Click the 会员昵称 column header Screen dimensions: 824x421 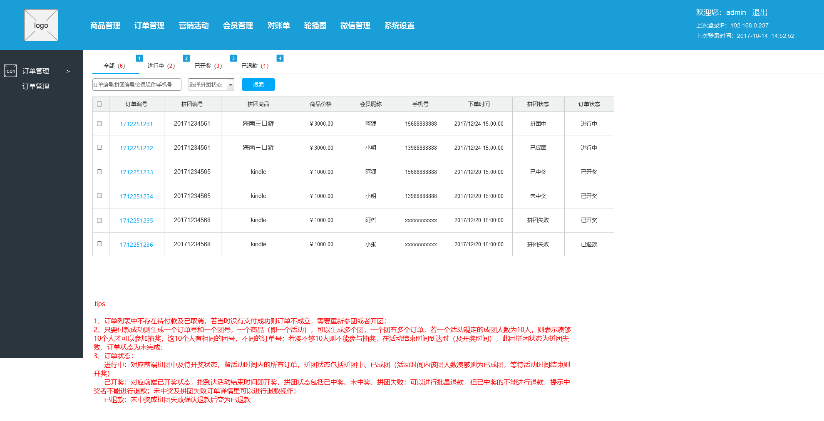(x=371, y=104)
